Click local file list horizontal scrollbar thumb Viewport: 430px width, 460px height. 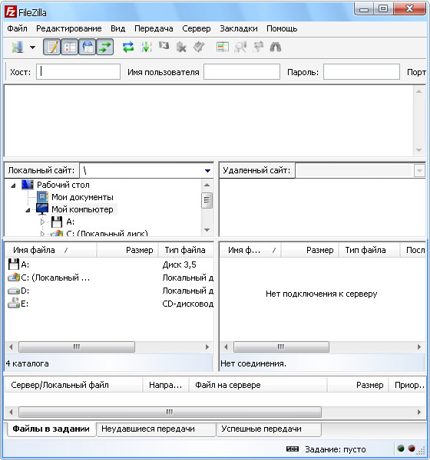click(77, 347)
